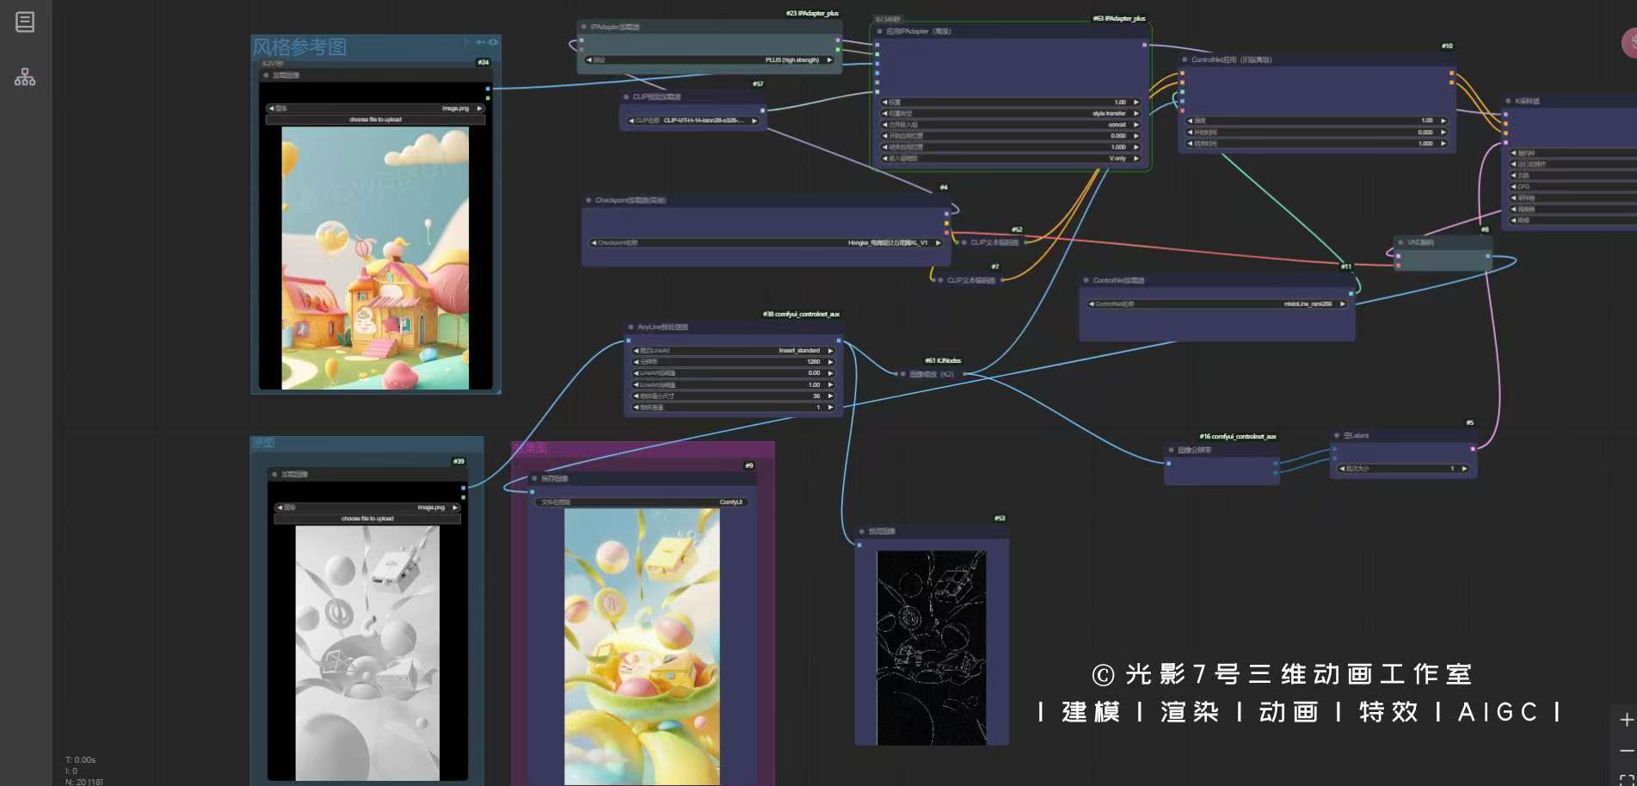1637x786 pixels.
Task: Collapse the AnyLine preprocessor node via its title dot
Action: (x=631, y=328)
